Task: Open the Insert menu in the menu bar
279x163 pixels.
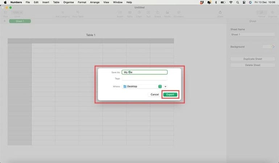Action: pyautogui.click(x=46, y=2)
